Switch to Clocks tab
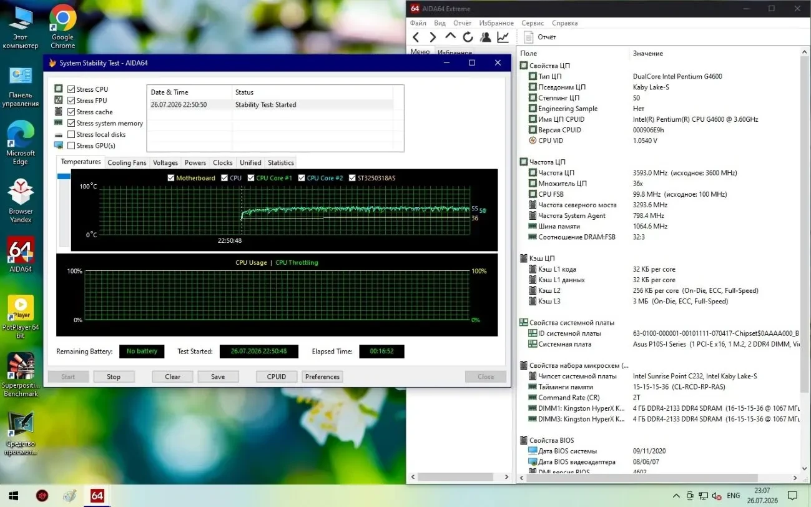Screen dimensions: 811x507 tap(223, 162)
